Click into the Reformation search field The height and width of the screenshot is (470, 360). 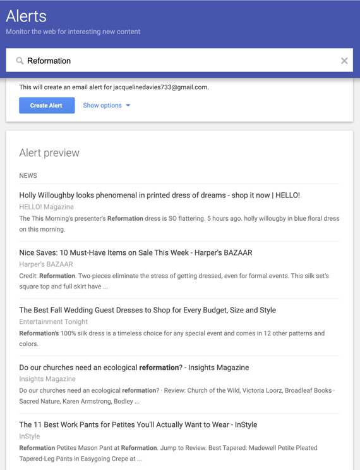pos(179,61)
